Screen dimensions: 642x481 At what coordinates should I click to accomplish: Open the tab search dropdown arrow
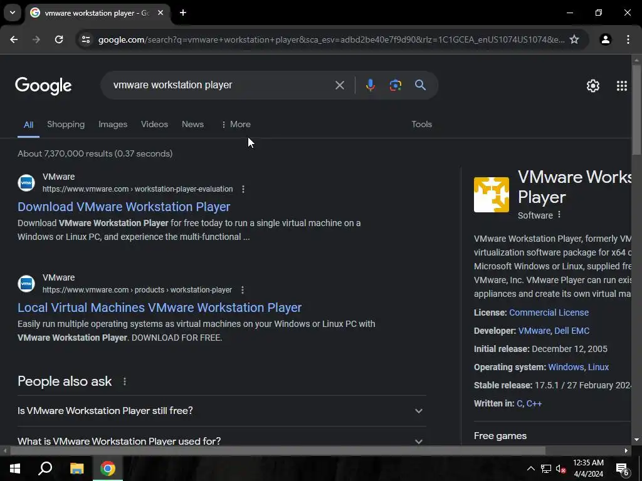tap(13, 13)
